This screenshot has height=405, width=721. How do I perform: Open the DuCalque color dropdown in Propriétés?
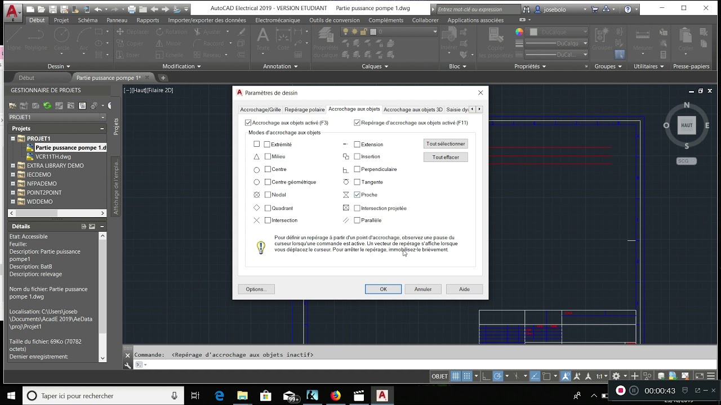[x=557, y=32]
